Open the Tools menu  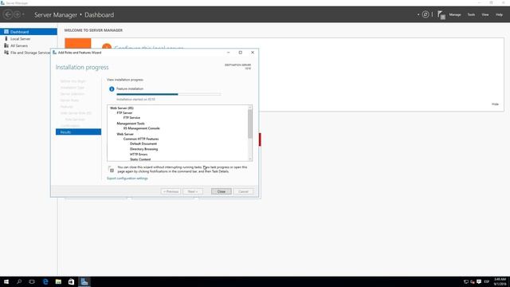(x=471, y=14)
